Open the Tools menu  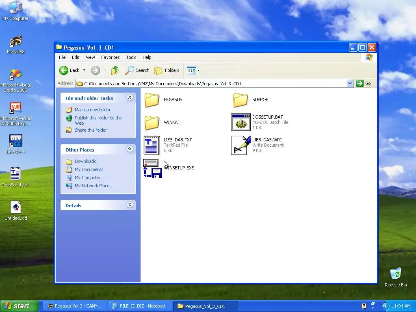[131, 57]
